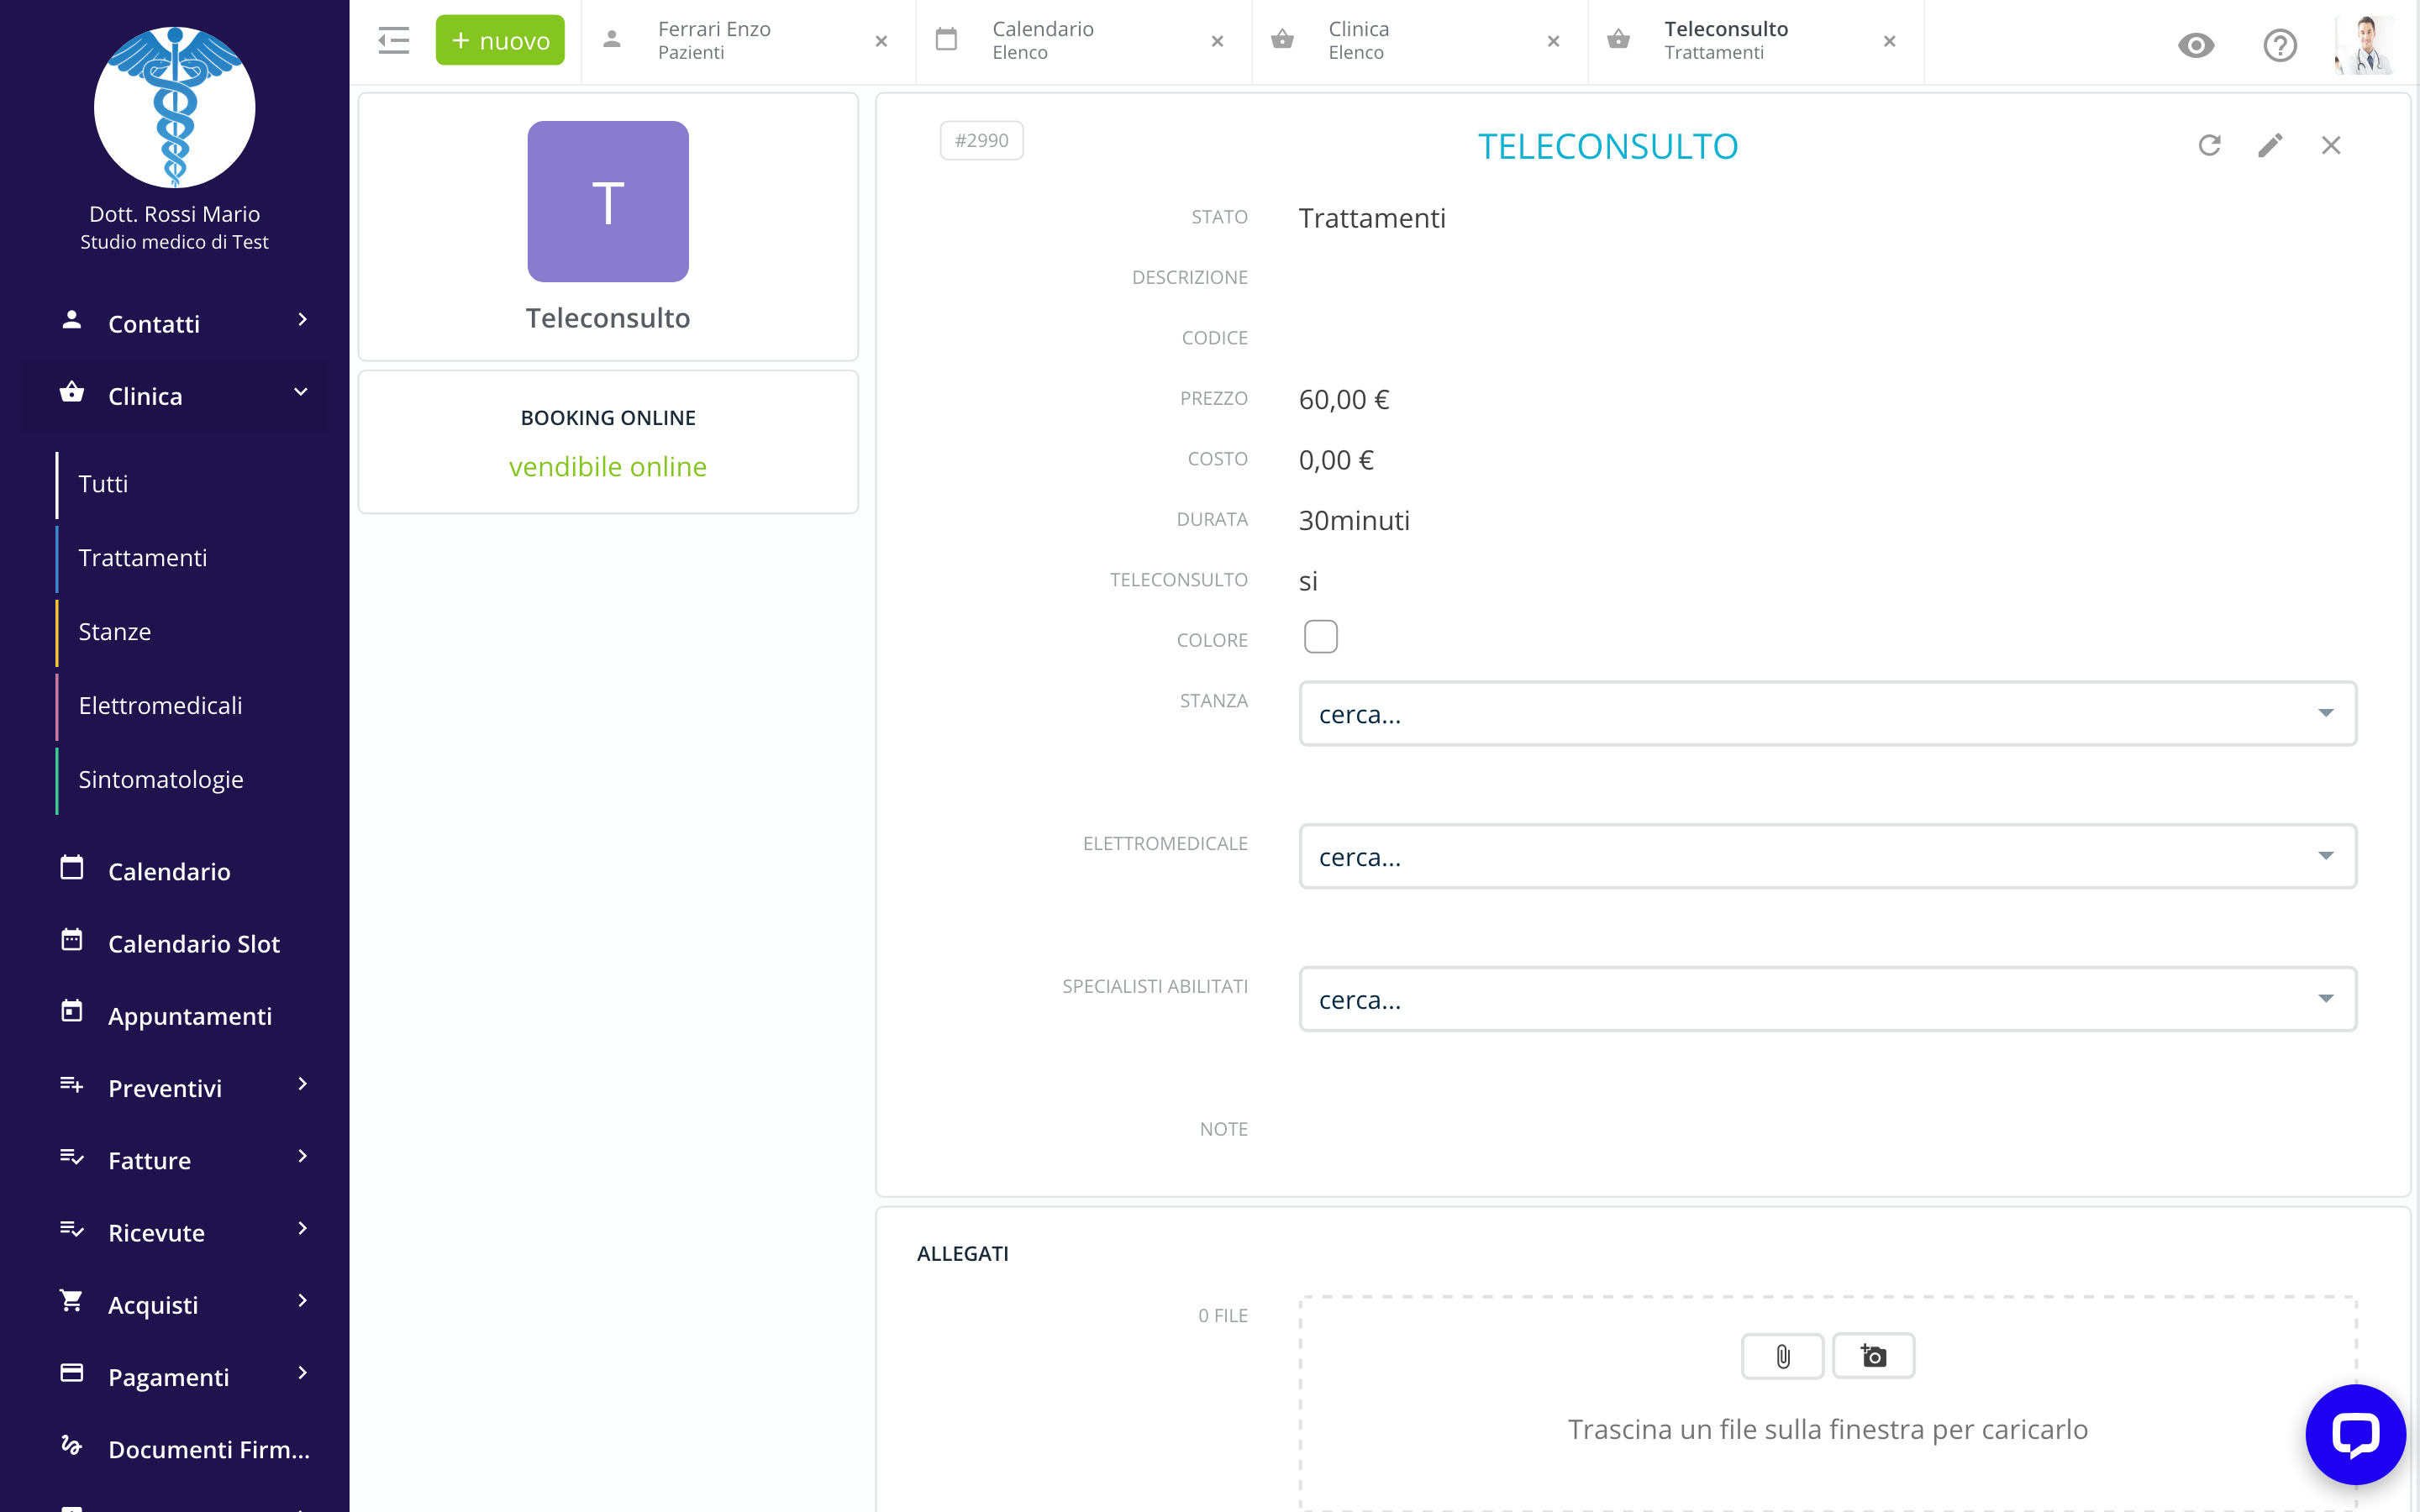2420x1512 pixels.
Task: Open the help question mark icon
Action: (x=2280, y=45)
